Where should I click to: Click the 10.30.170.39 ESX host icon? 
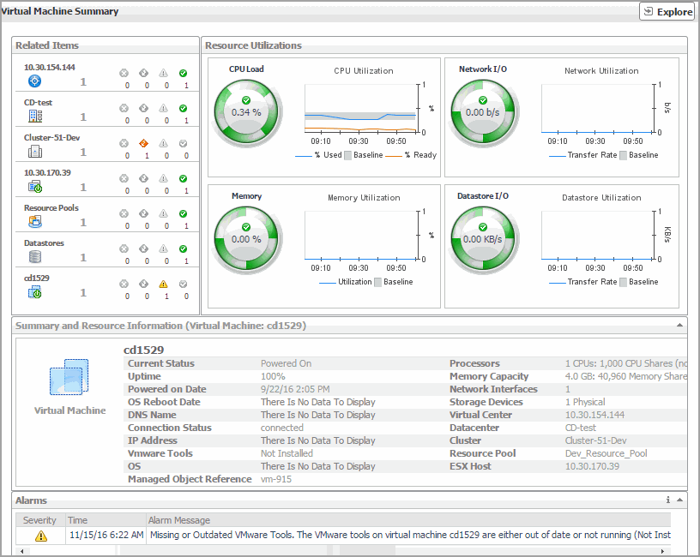tap(34, 187)
